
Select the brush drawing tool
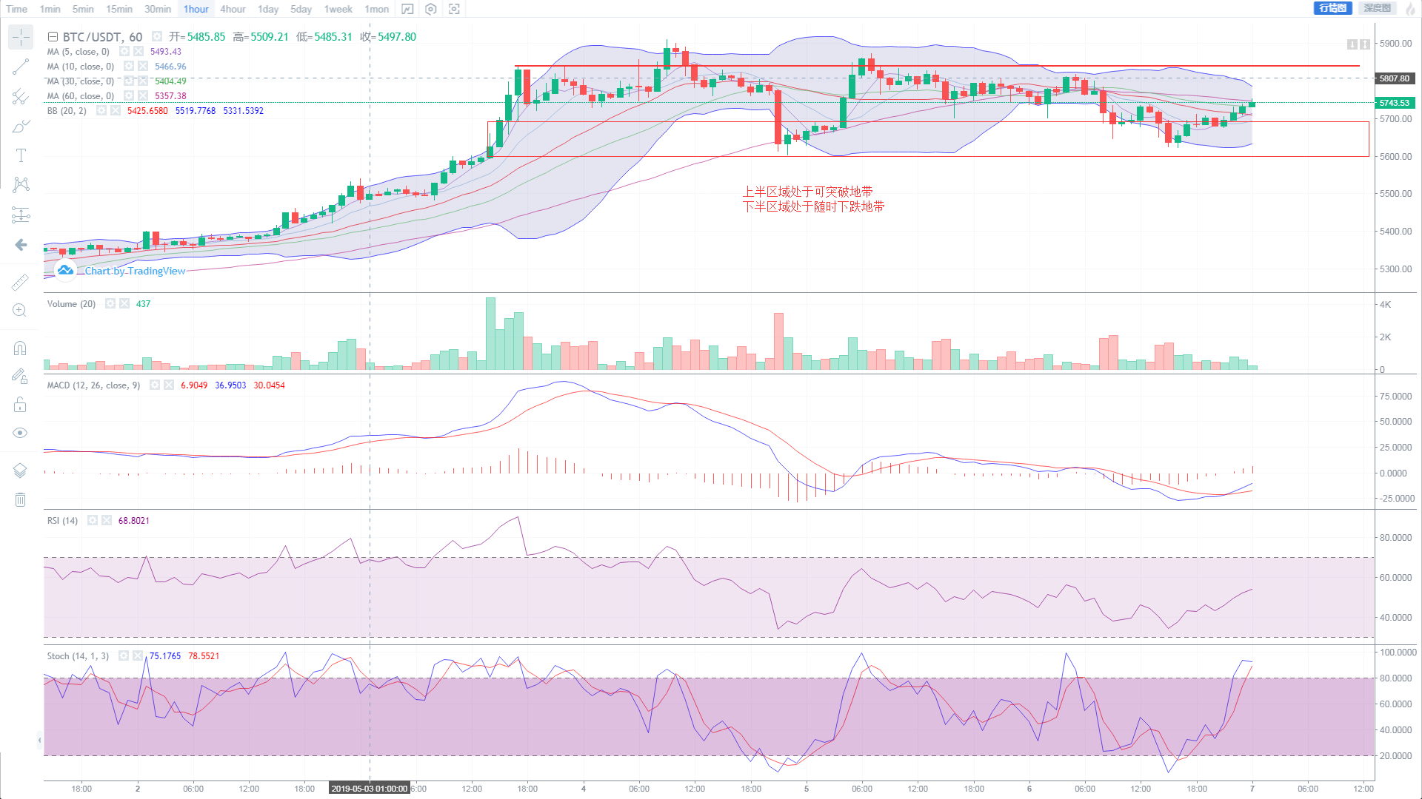coord(21,126)
